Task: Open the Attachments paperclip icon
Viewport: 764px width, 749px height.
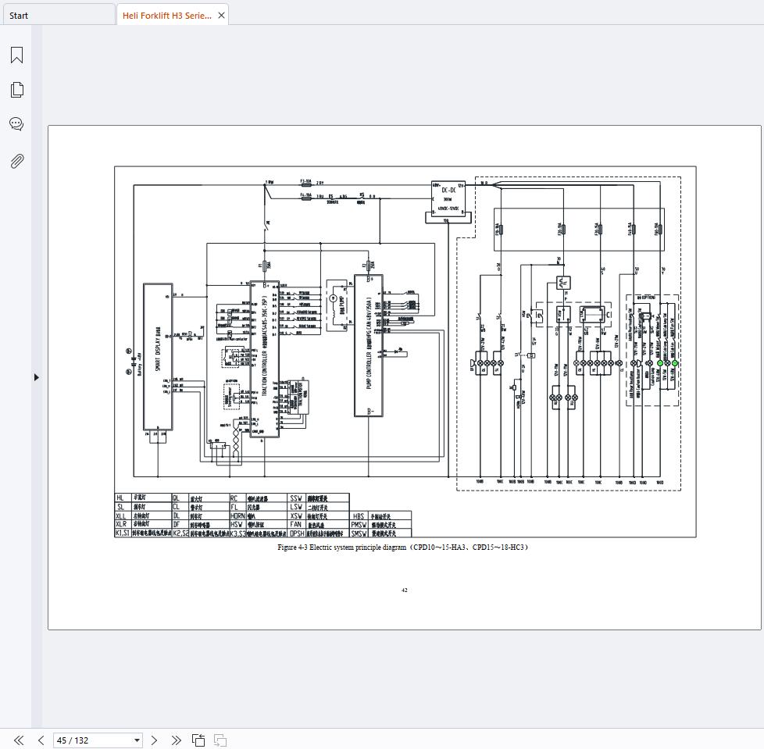Action: coord(16,161)
